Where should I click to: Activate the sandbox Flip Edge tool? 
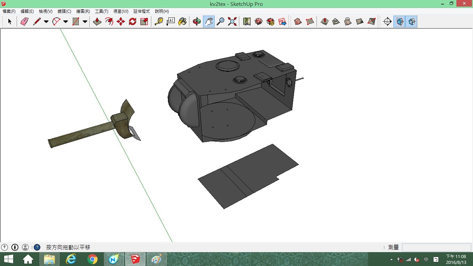[x=372, y=21]
